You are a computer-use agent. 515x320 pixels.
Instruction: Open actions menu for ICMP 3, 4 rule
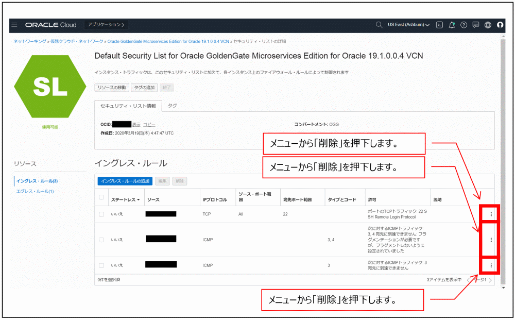point(491,240)
